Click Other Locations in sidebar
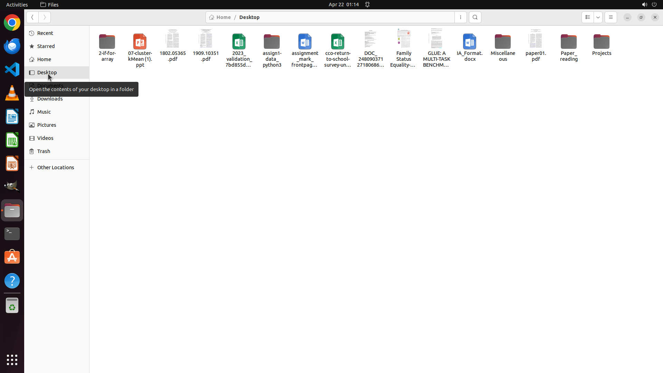The image size is (663, 373). pyautogui.click(x=55, y=168)
